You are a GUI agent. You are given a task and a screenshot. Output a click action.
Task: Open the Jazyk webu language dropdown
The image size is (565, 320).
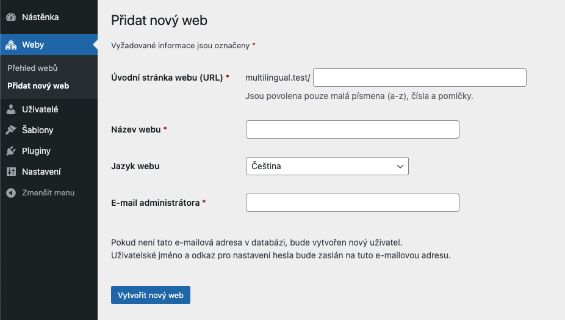point(327,166)
